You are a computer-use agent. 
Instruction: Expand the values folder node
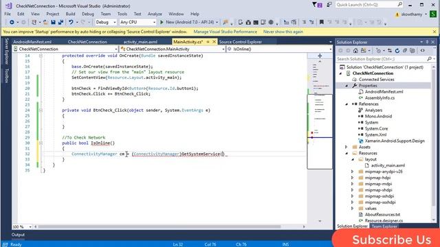(x=353, y=209)
